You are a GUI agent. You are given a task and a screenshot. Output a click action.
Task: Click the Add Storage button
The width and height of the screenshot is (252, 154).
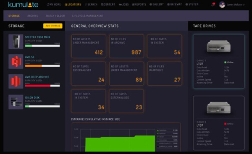(53, 26)
